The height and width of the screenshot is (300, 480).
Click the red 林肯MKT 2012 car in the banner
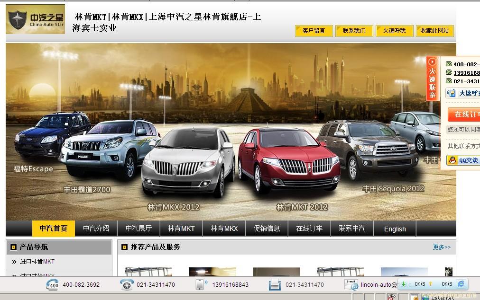289,160
